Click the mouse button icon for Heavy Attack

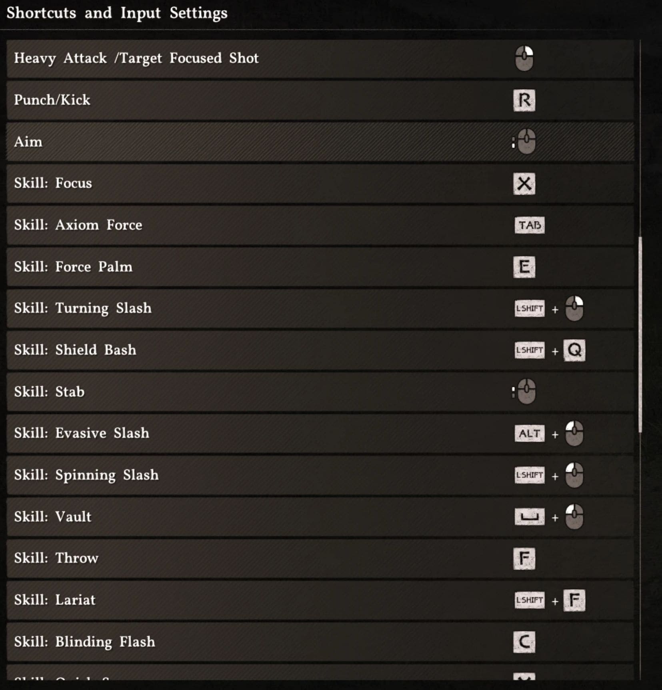tap(524, 58)
